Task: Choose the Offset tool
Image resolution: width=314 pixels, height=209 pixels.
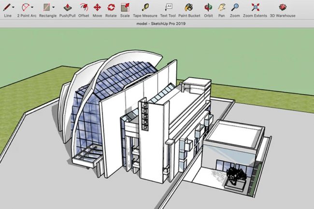Action: pos(84,7)
